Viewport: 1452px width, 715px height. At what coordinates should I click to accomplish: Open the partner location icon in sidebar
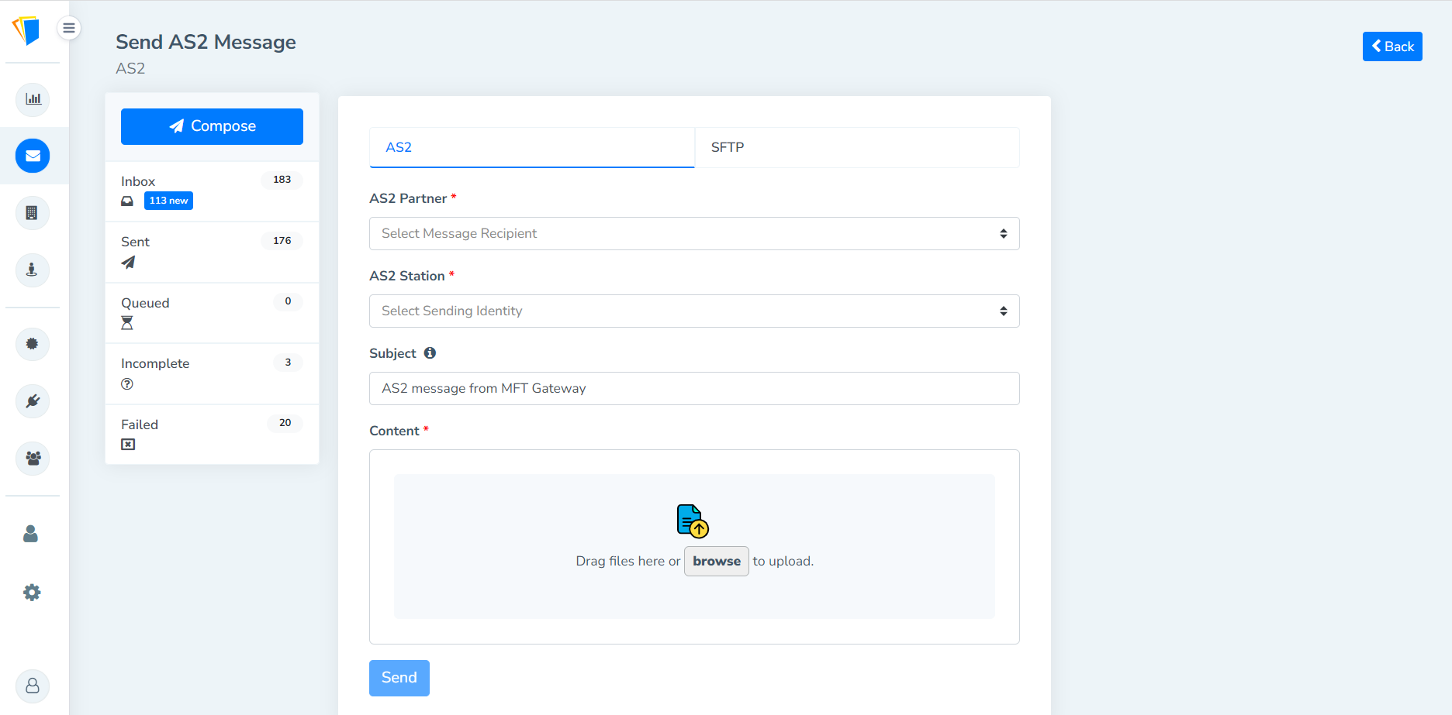(x=32, y=270)
